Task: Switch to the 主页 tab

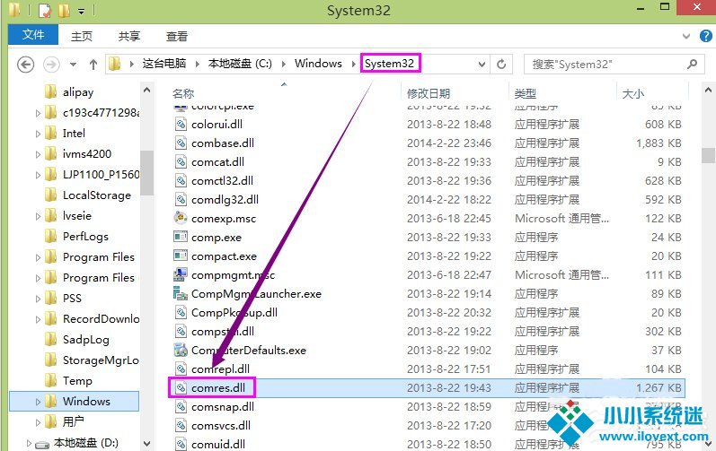Action: click(82, 36)
